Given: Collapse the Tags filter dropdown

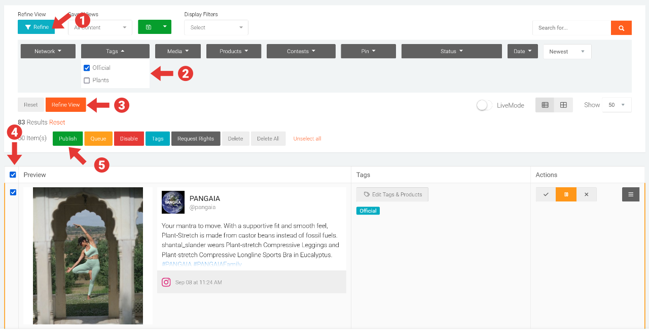Looking at the screenshot, I should pos(115,51).
